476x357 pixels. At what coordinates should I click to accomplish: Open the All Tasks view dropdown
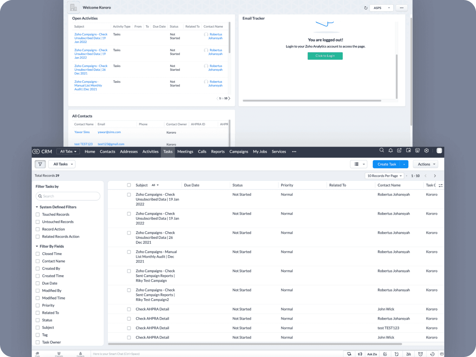click(x=62, y=164)
